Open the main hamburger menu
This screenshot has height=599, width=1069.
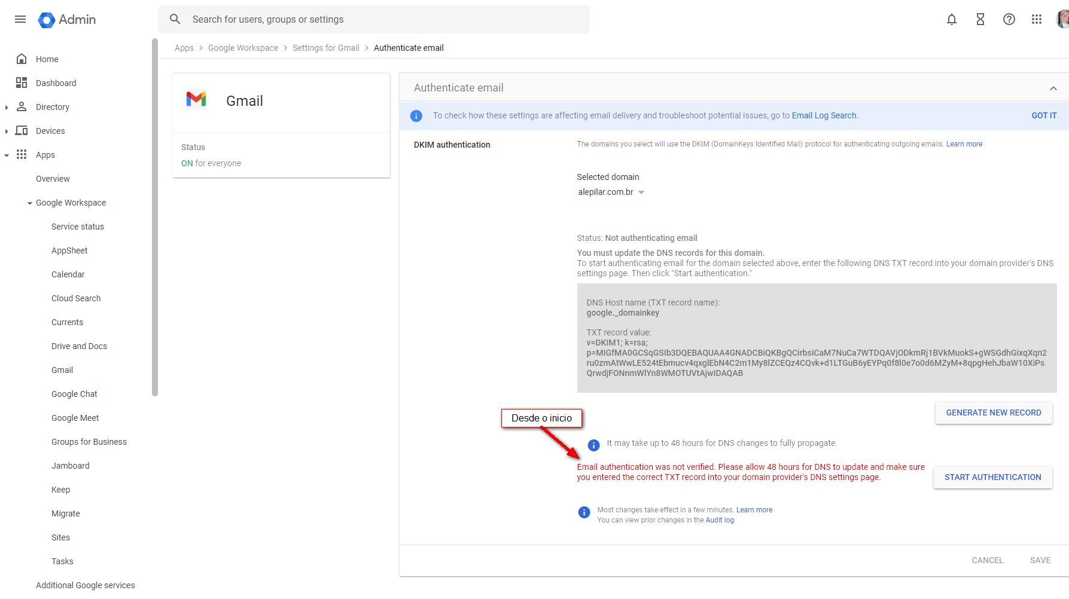[20, 19]
